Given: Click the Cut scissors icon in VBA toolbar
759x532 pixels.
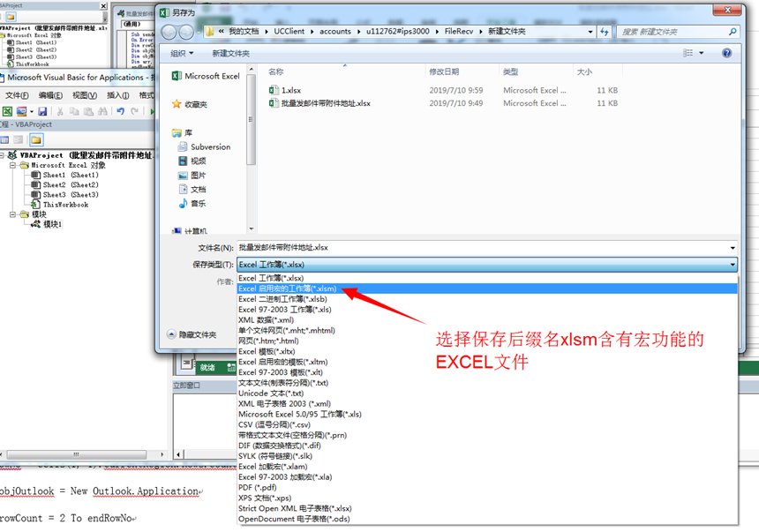Looking at the screenshot, I should pos(60,111).
